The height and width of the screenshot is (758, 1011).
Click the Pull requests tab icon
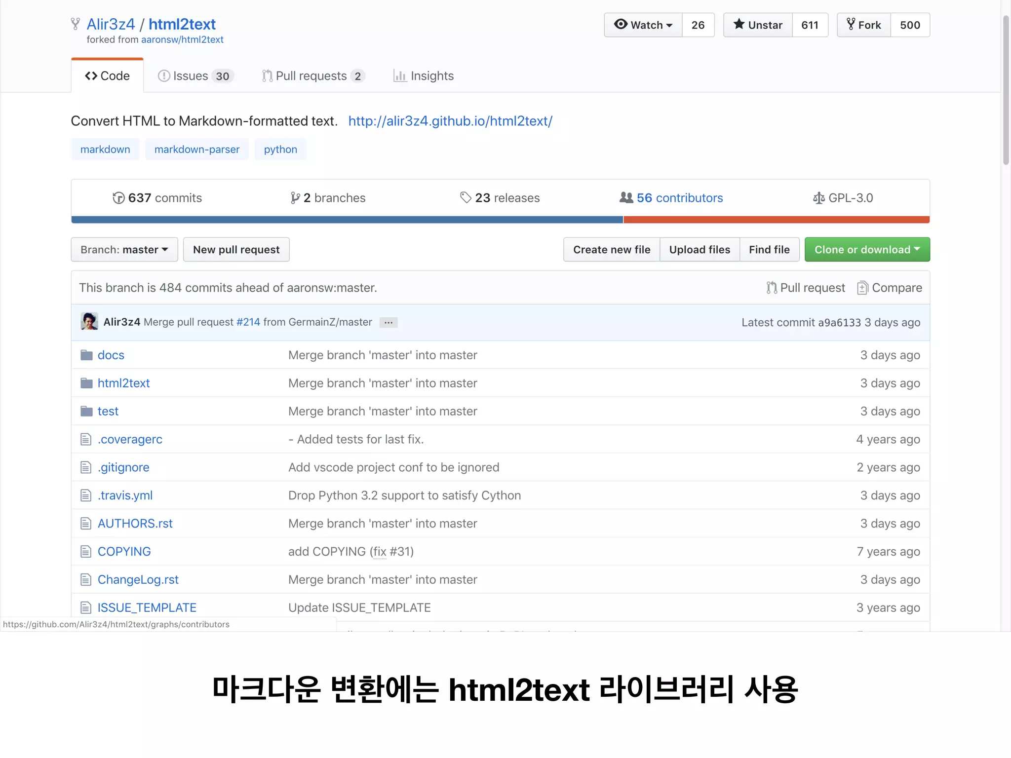[267, 76]
